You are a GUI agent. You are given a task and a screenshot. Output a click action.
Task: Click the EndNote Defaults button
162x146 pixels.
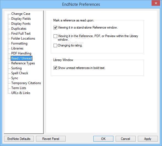[x=19, y=139]
